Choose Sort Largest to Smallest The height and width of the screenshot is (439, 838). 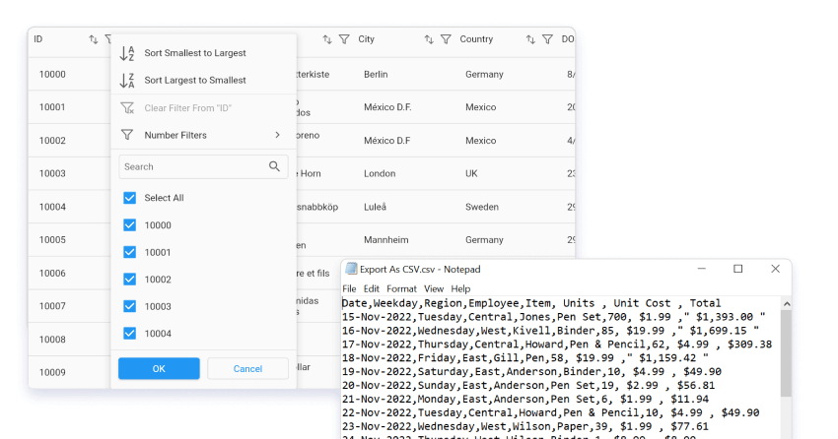click(195, 80)
